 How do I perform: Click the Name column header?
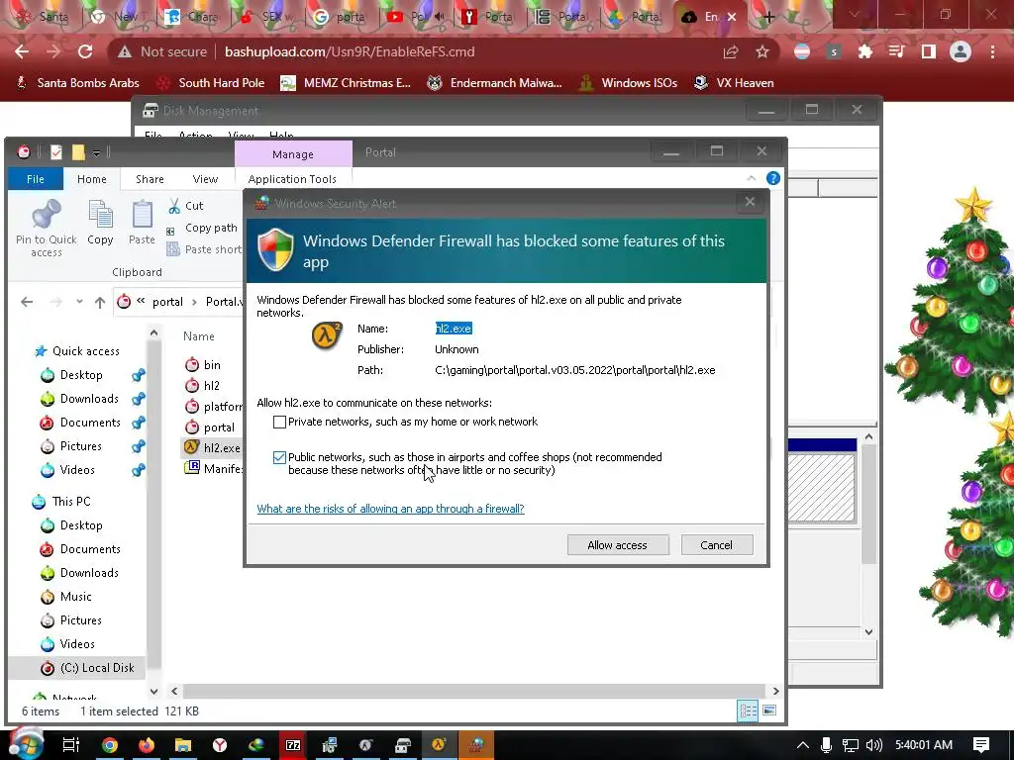click(198, 336)
